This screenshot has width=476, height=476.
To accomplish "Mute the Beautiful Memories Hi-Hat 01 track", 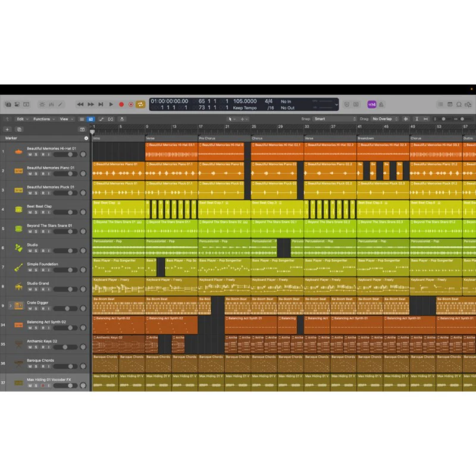I will click(x=30, y=155).
